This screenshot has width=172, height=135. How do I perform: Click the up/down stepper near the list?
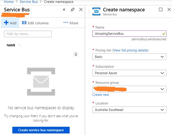(76, 54)
